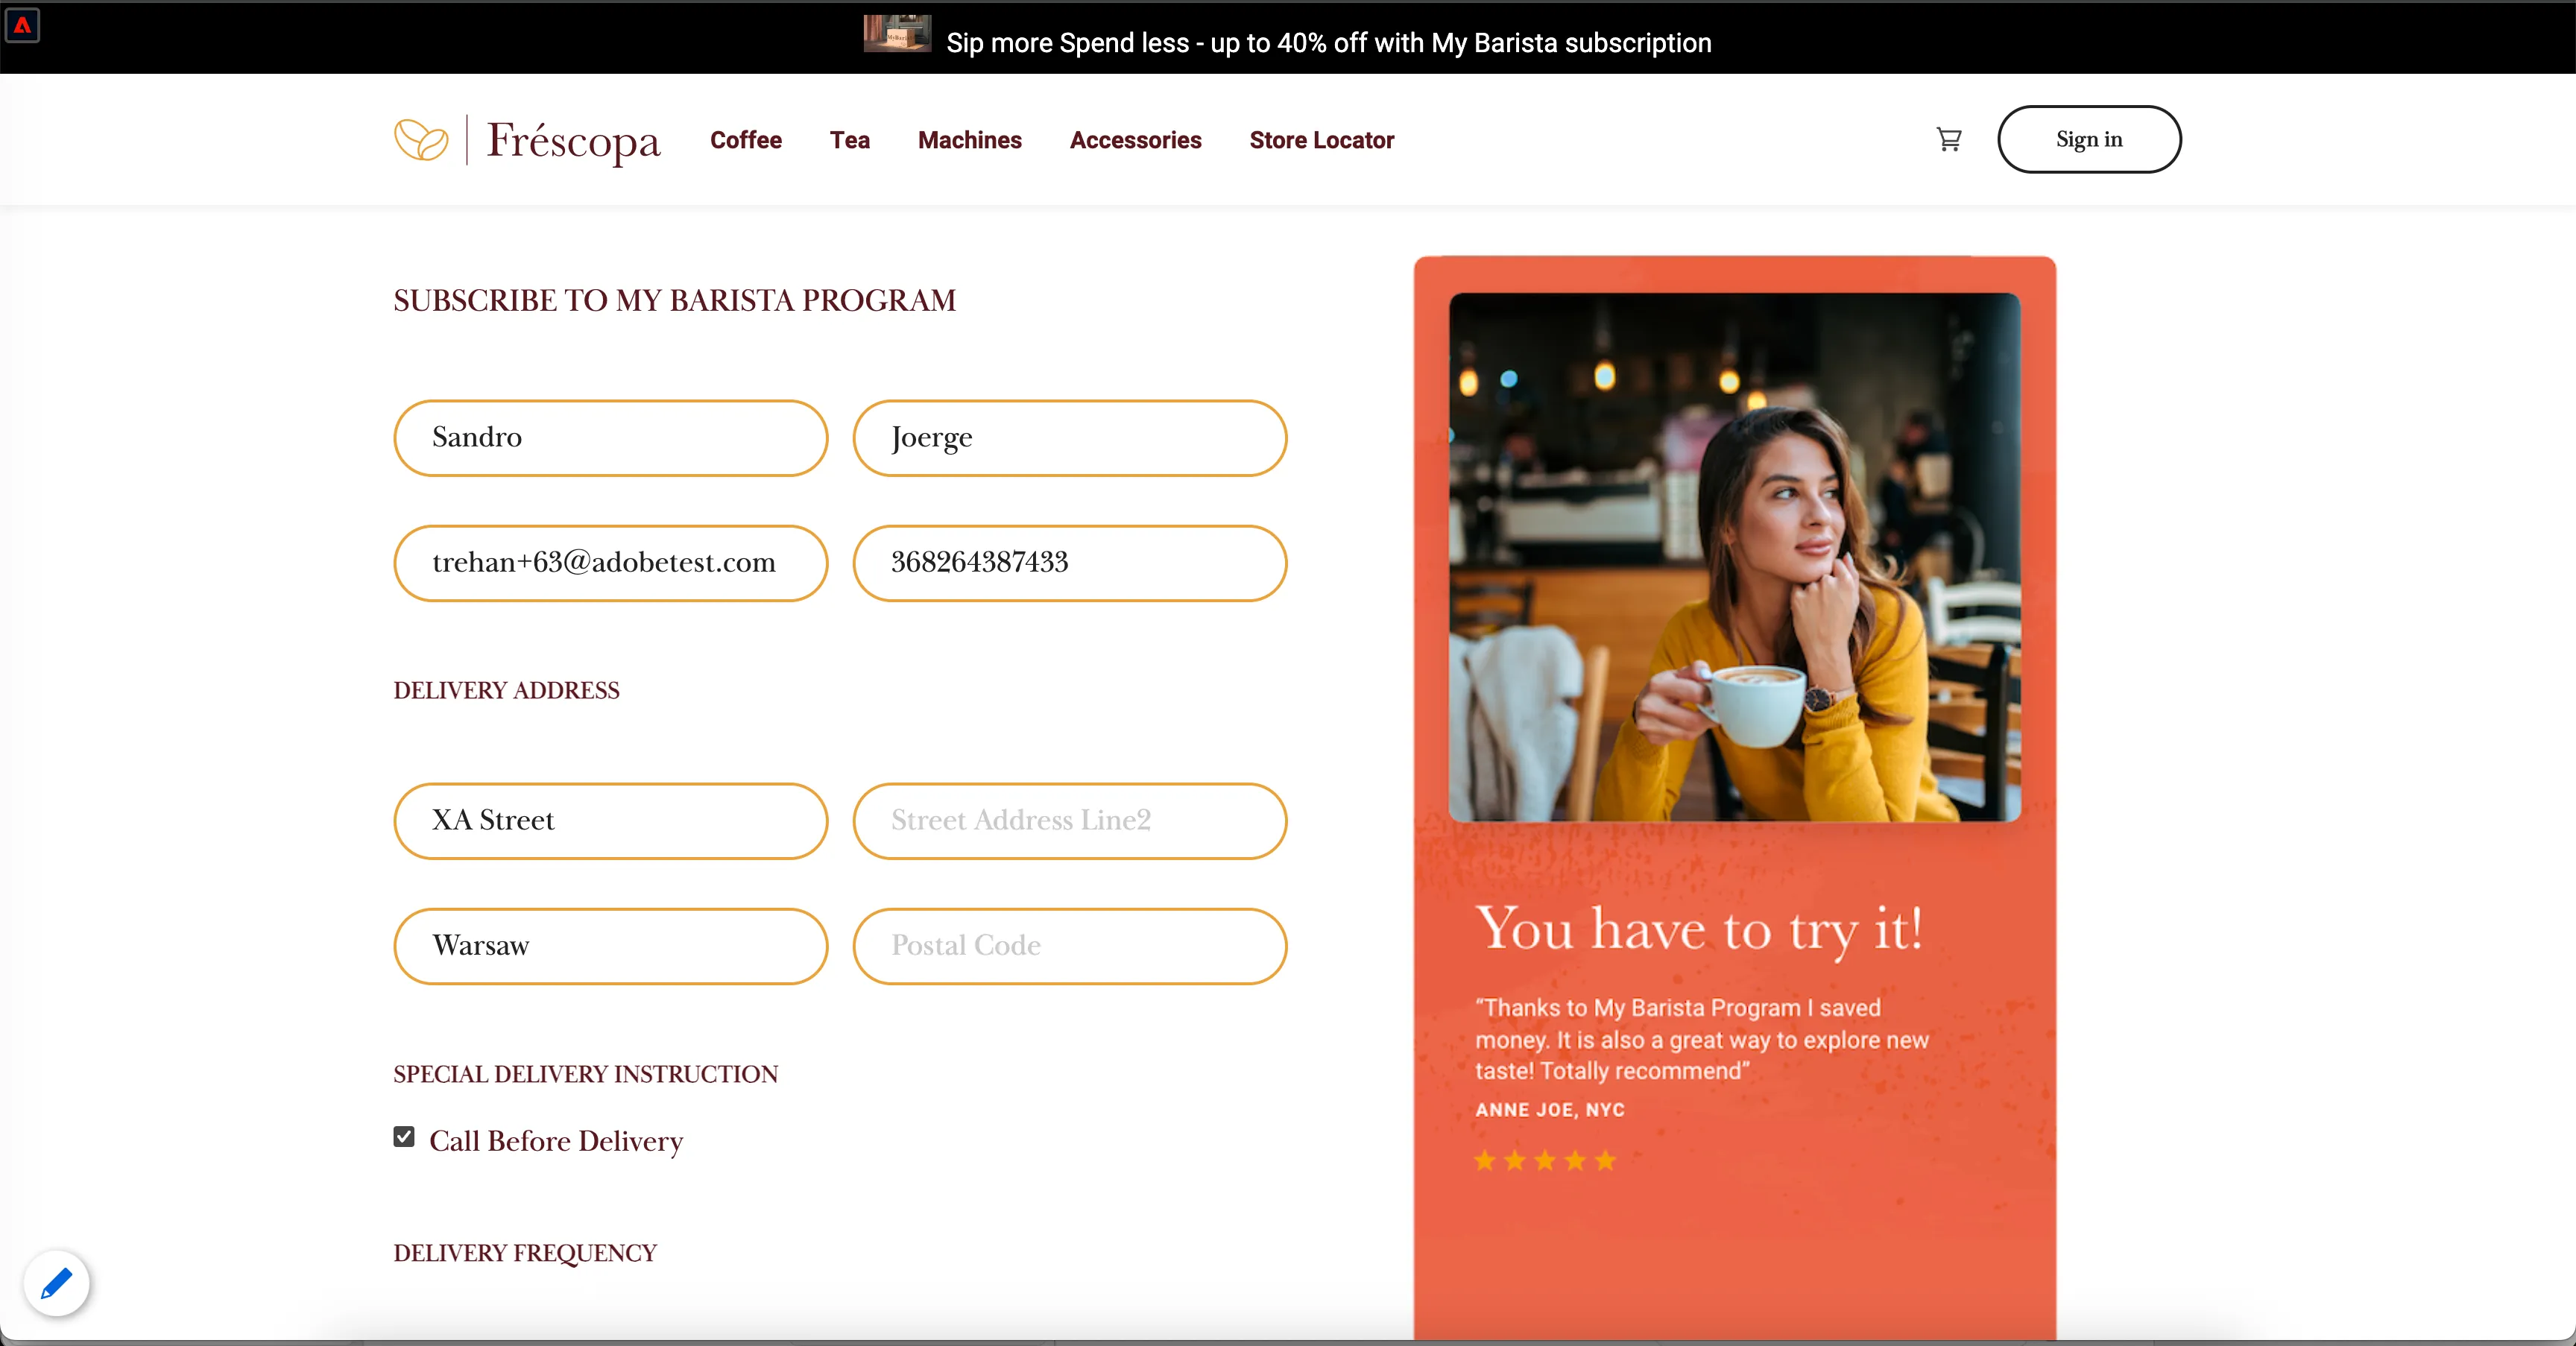Focus the last name field containing Joerge
The width and height of the screenshot is (2576, 1346).
(x=1070, y=438)
